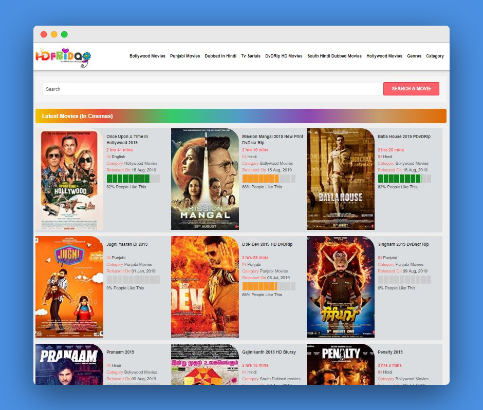The width and height of the screenshot is (483, 410).
Task: Open Jugni Yaaran Di 2019 title link
Action: coord(127,244)
